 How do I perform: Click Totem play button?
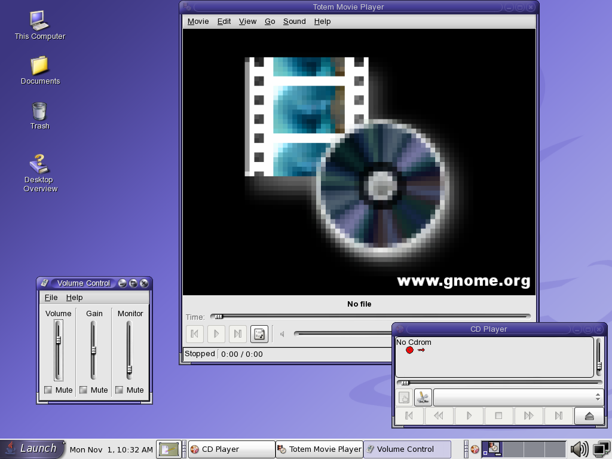216,334
